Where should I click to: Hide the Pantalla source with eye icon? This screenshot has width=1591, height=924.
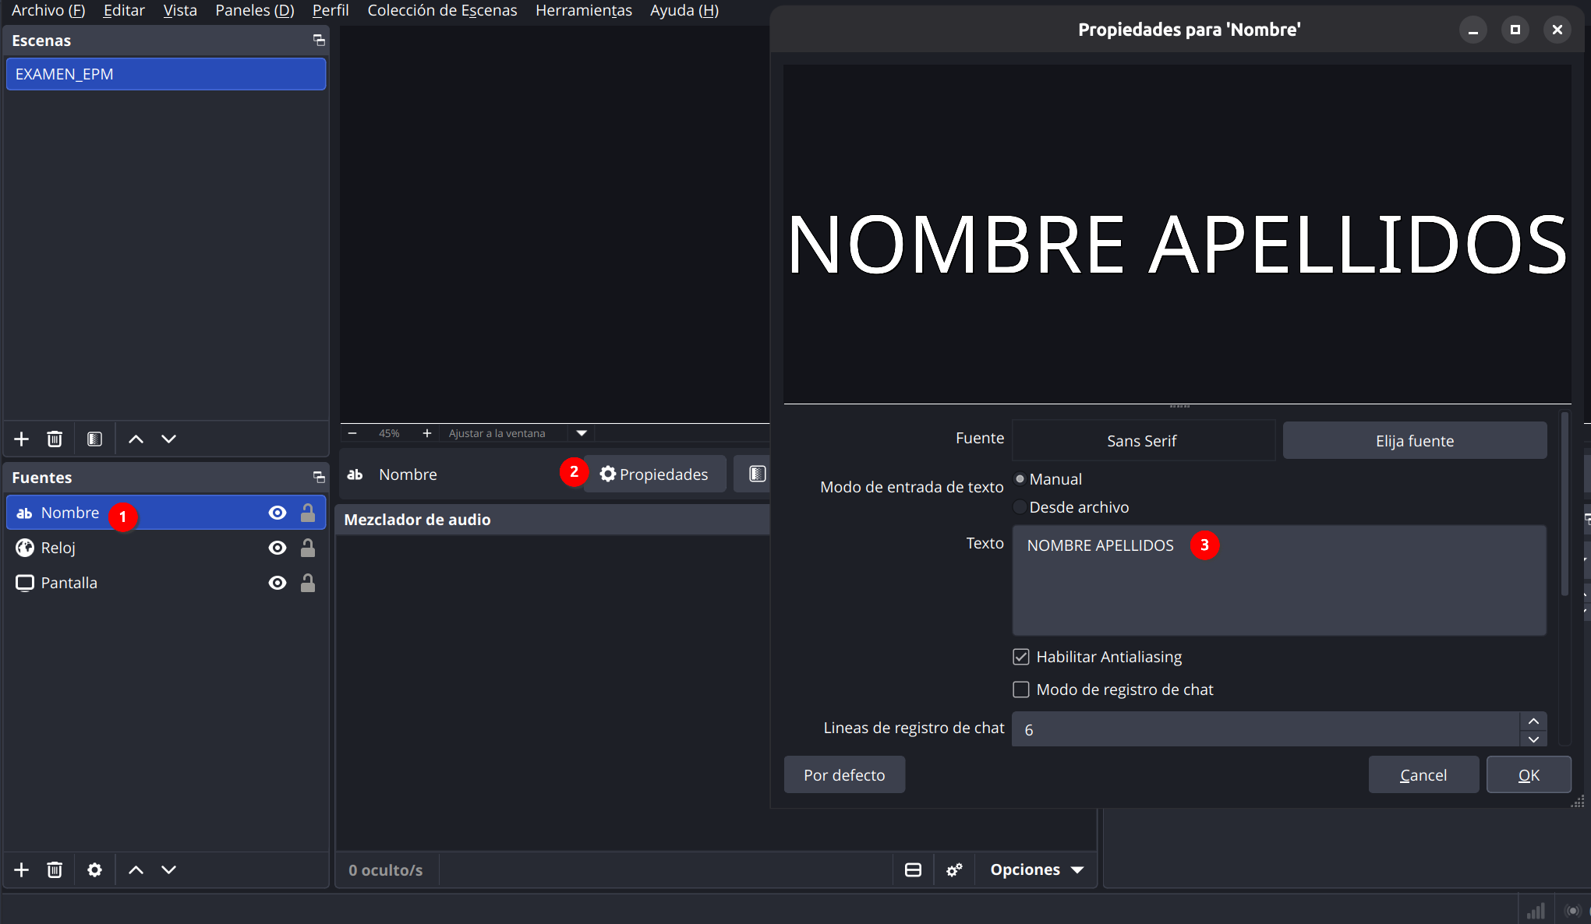[277, 583]
